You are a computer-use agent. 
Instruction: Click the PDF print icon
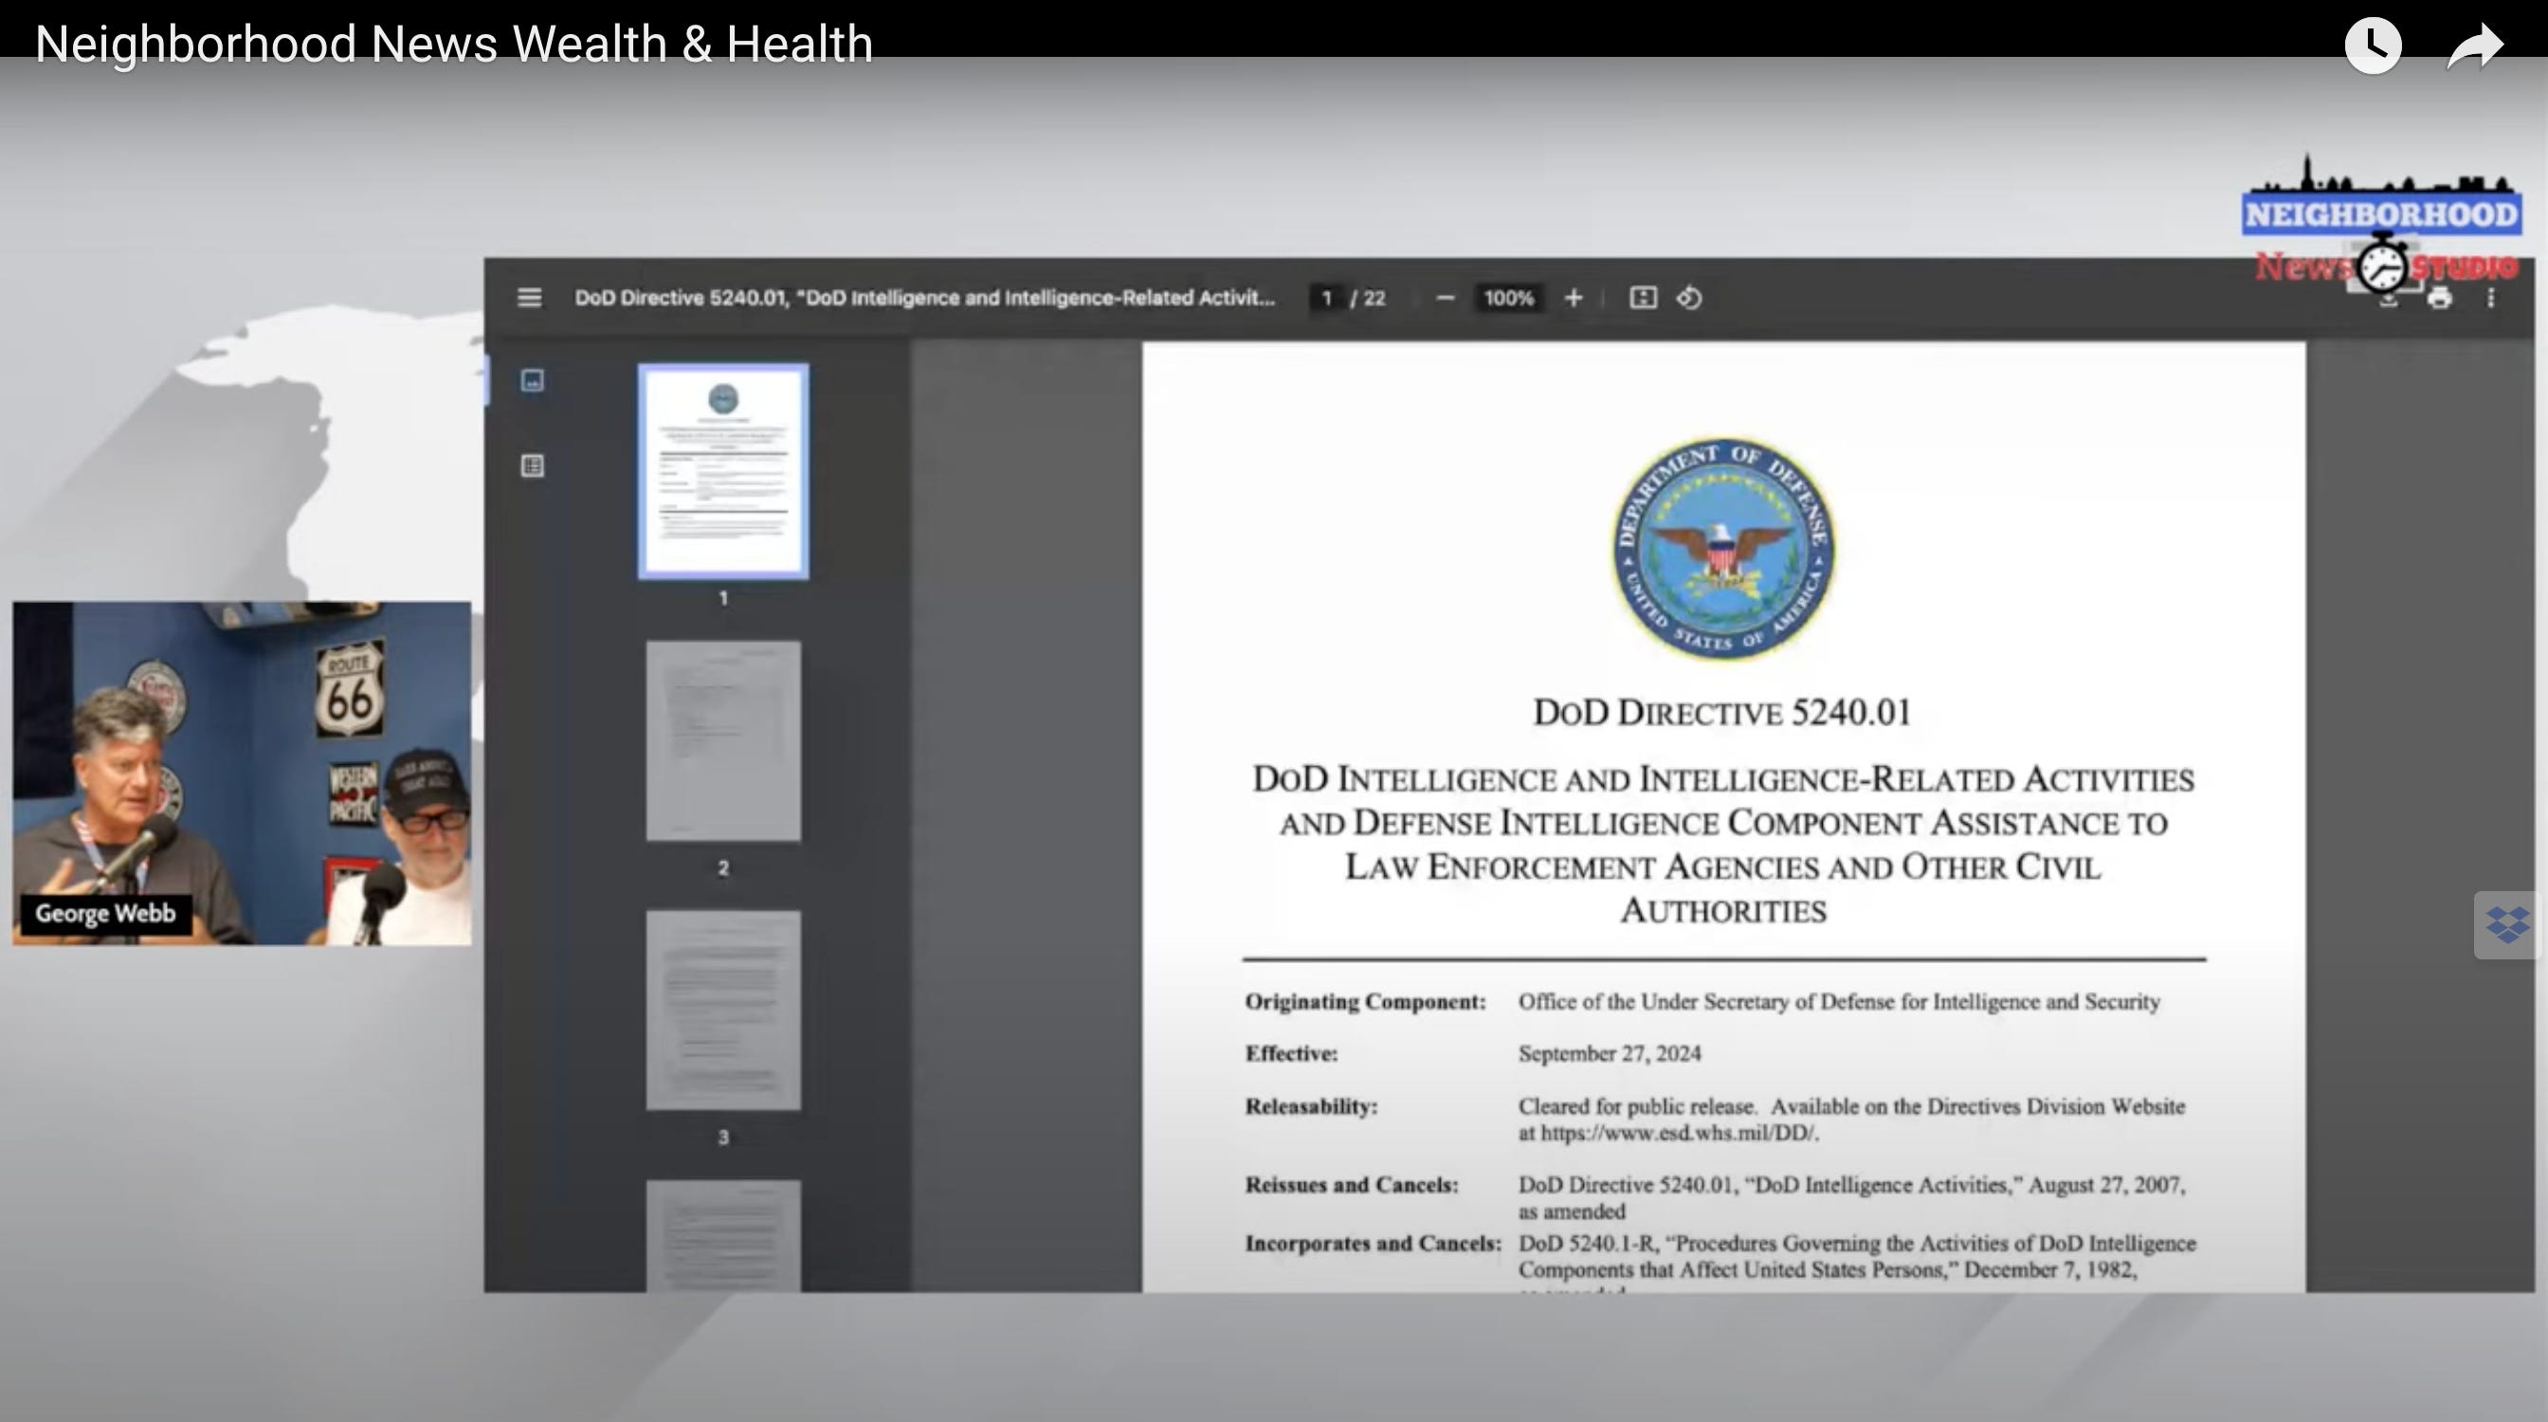pos(2439,298)
